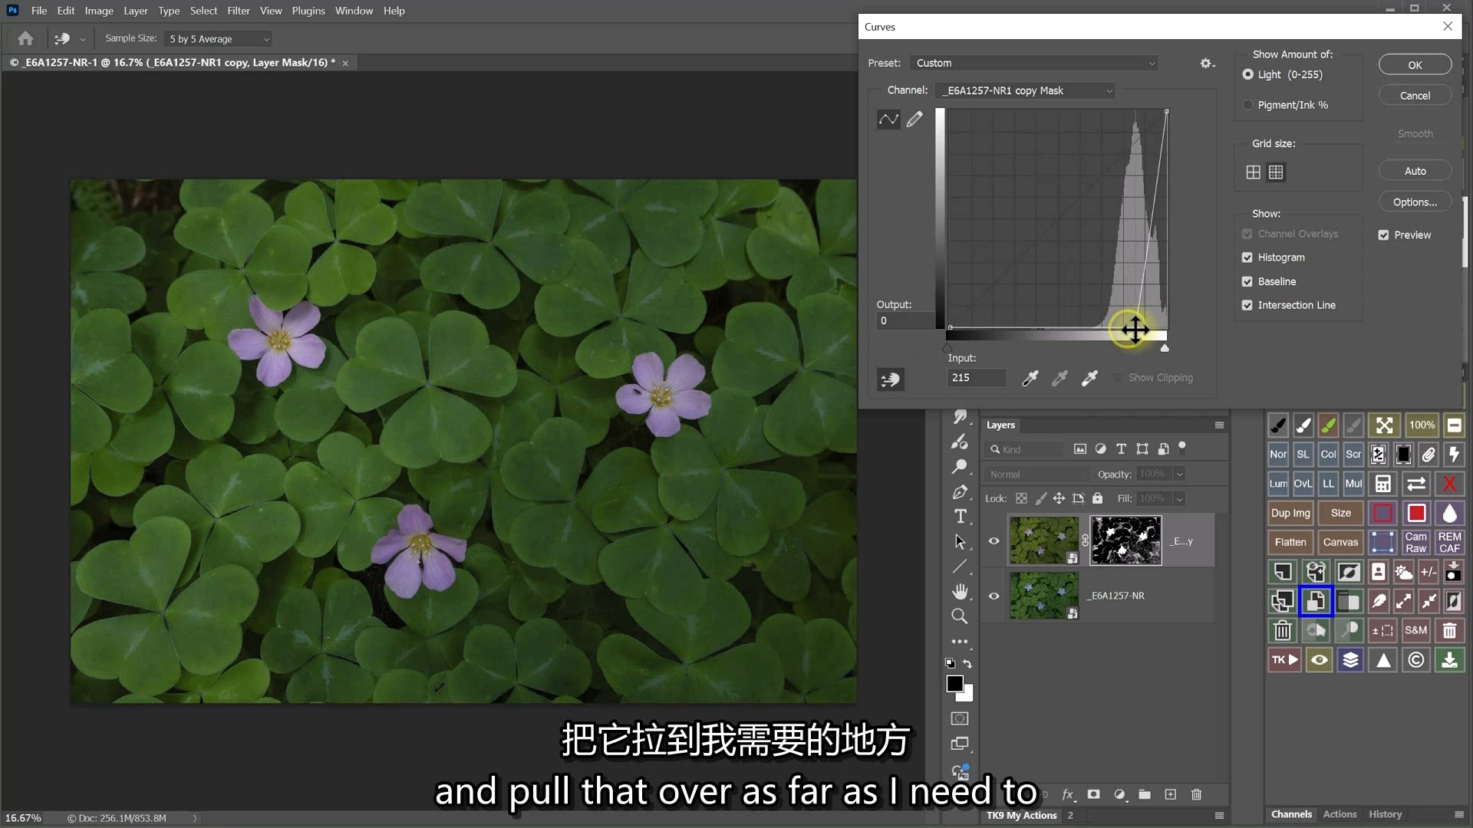Select the Pigment/Ink % radio button
This screenshot has width=1473, height=828.
point(1247,105)
